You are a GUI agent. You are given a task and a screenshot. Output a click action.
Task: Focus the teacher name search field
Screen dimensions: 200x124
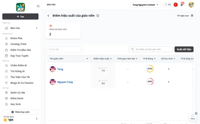[151, 49]
